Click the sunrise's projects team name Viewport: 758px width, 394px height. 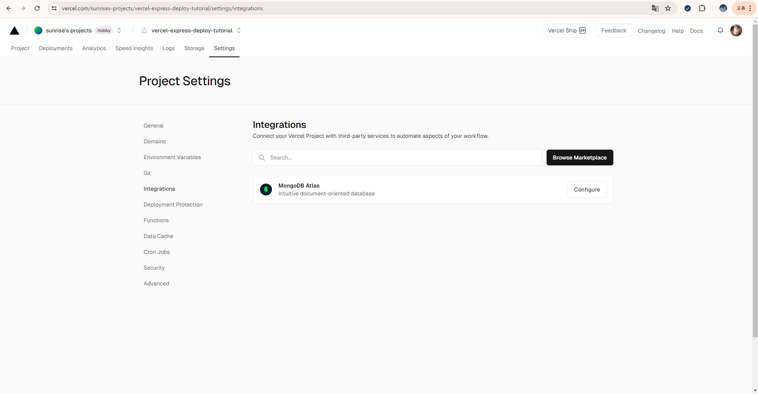[x=69, y=30]
